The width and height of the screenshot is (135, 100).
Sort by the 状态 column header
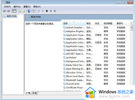[x=98, y=23]
